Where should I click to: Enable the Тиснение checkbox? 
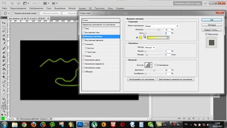point(84,44)
